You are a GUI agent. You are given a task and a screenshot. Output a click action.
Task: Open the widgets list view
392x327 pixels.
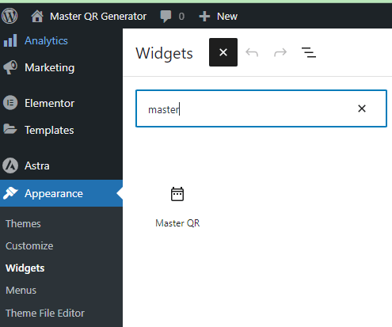(309, 52)
